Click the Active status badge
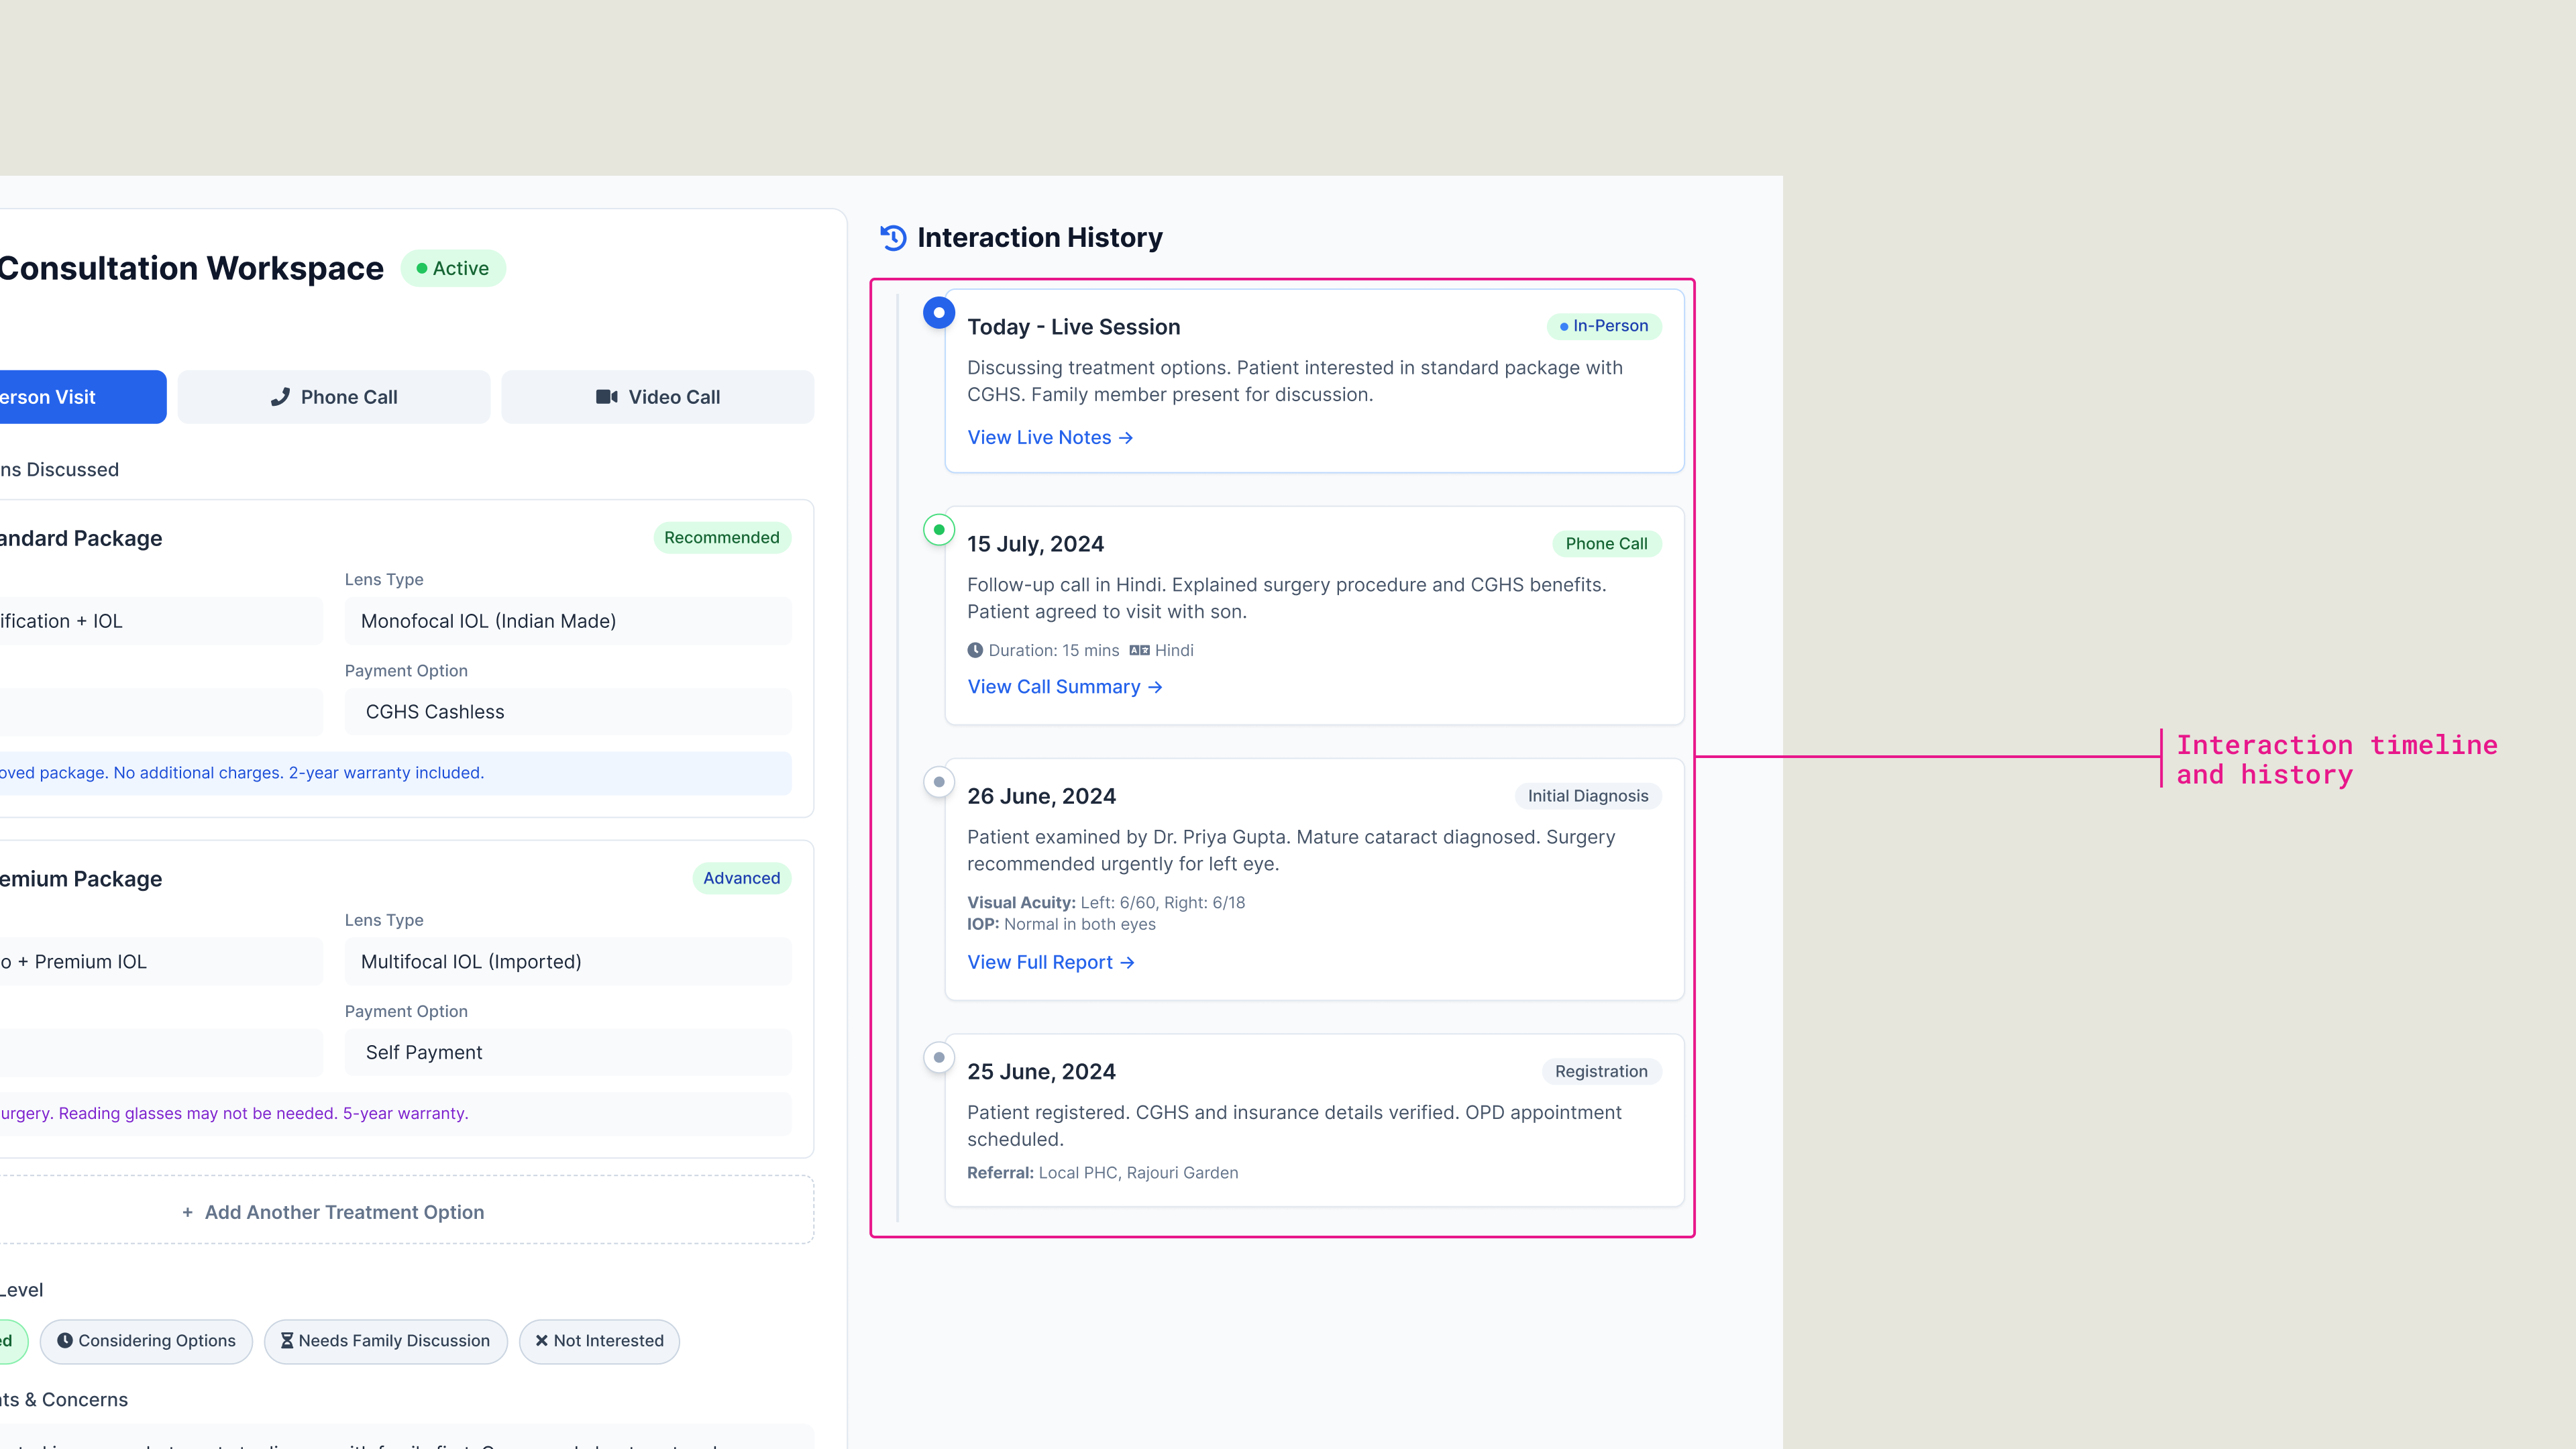Screen dimensions: 2576x1449 coord(453,268)
